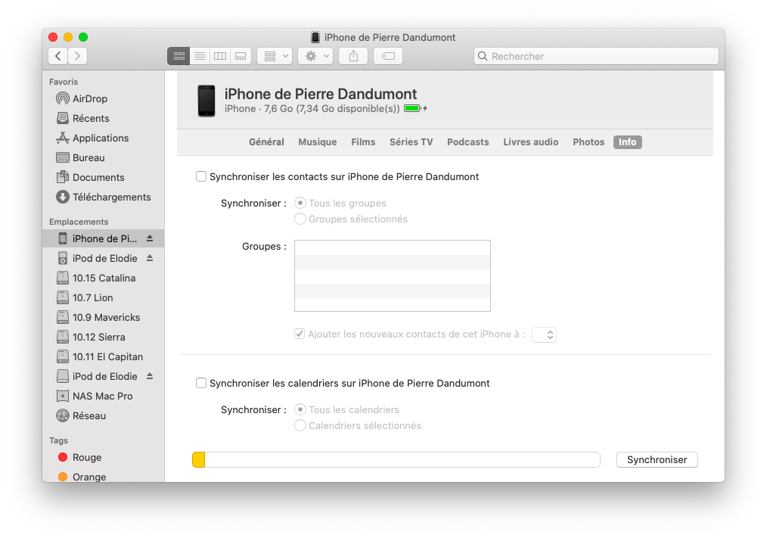Screen dimensions: 767x538
Task: Select the Info tab
Action: [x=627, y=142]
